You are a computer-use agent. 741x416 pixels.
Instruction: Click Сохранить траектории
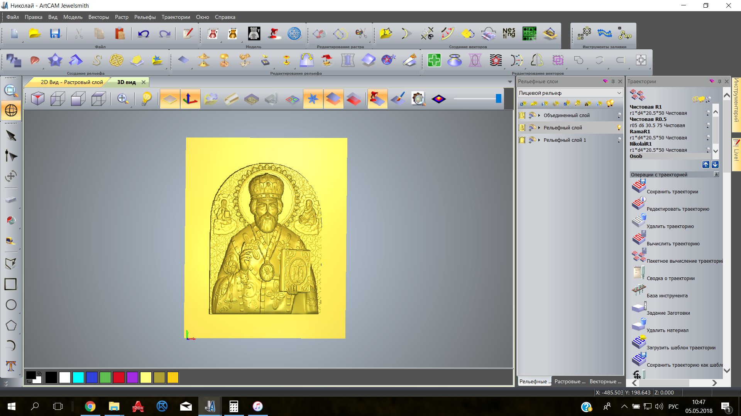[x=672, y=191]
